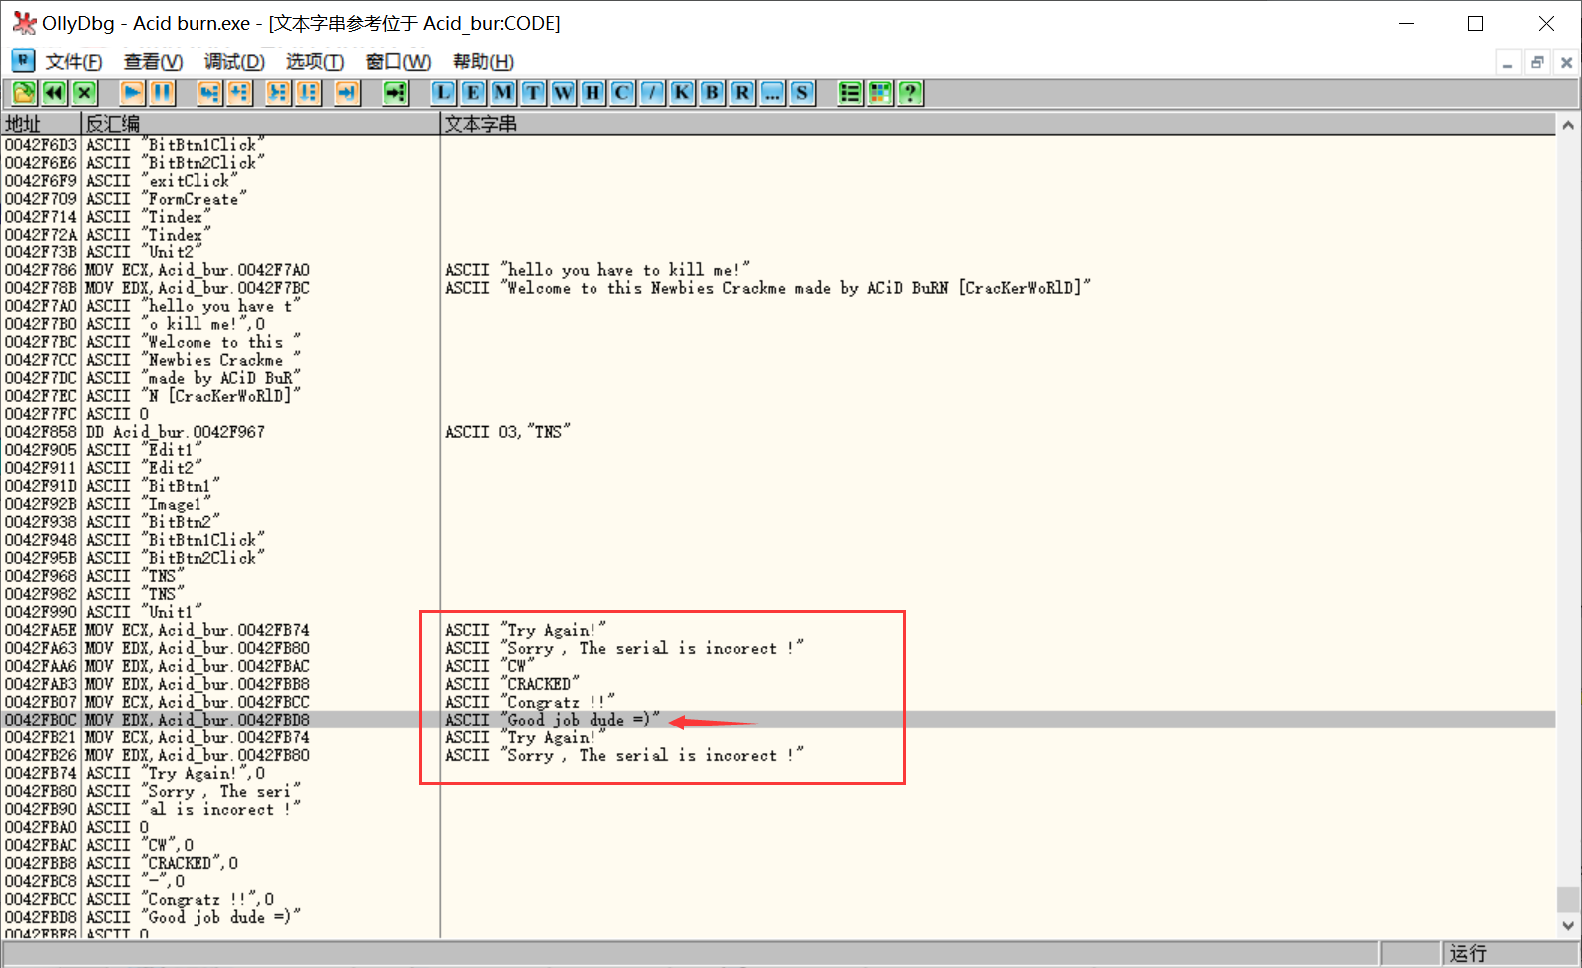1582x968 pixels.
Task: Open the 调试(D) menu
Action: (234, 62)
